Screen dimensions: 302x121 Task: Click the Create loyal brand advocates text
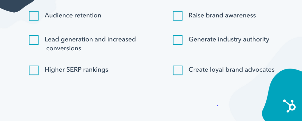click(232, 69)
